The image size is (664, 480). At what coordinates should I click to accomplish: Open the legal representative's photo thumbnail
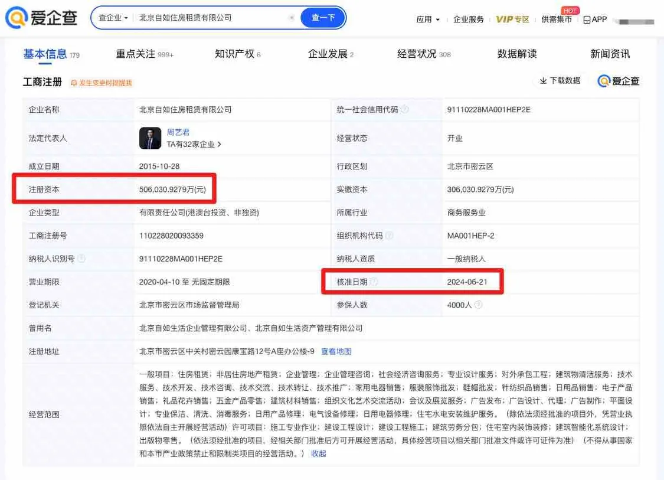point(150,138)
